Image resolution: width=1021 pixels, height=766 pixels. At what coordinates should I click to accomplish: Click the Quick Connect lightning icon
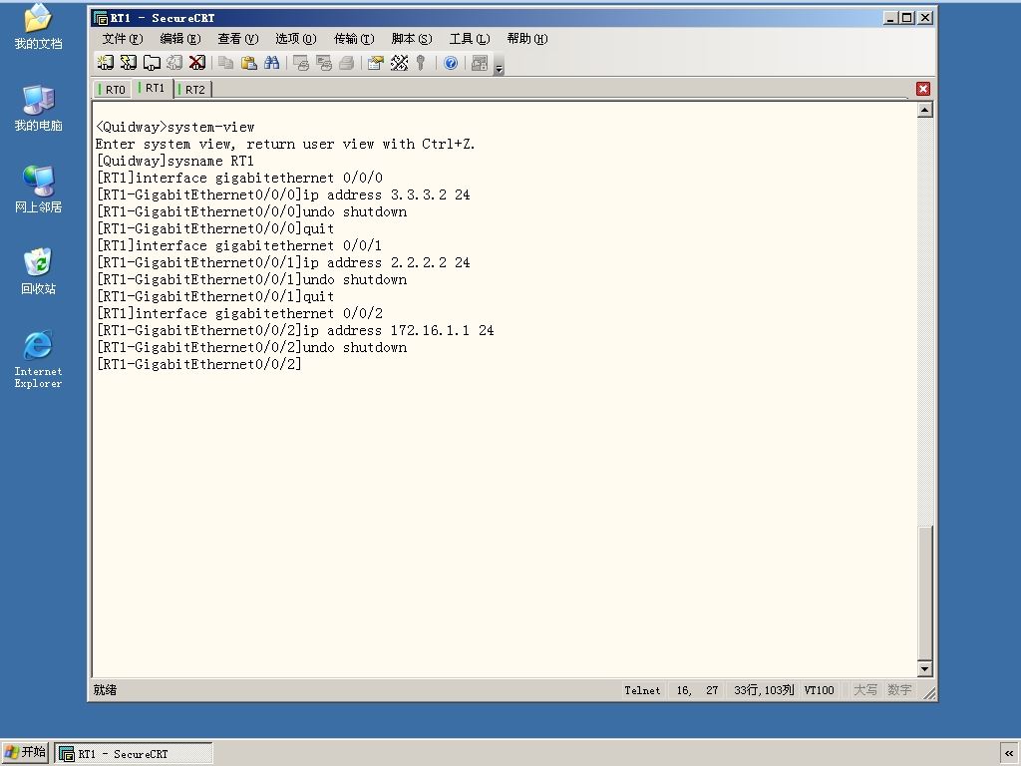129,63
